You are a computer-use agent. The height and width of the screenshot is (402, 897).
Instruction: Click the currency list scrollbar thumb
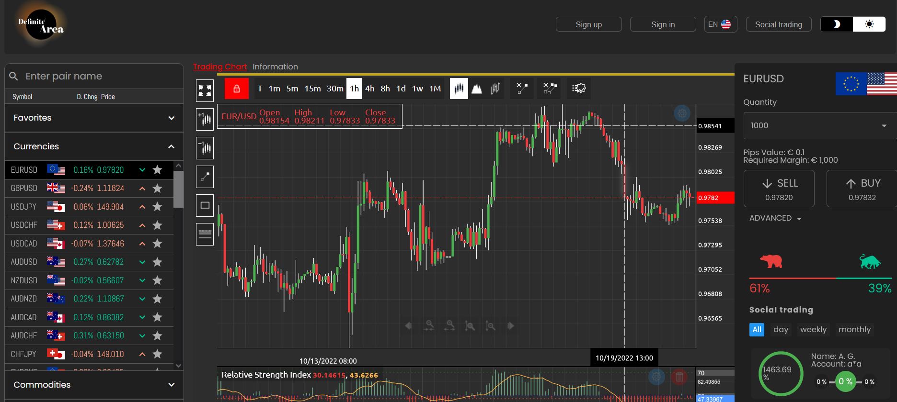[178, 189]
